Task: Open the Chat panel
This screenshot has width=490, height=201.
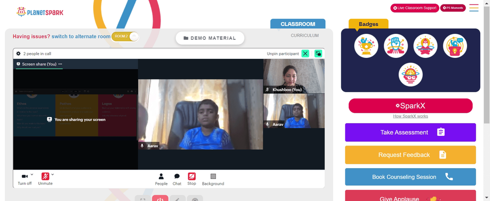Action: click(x=177, y=179)
